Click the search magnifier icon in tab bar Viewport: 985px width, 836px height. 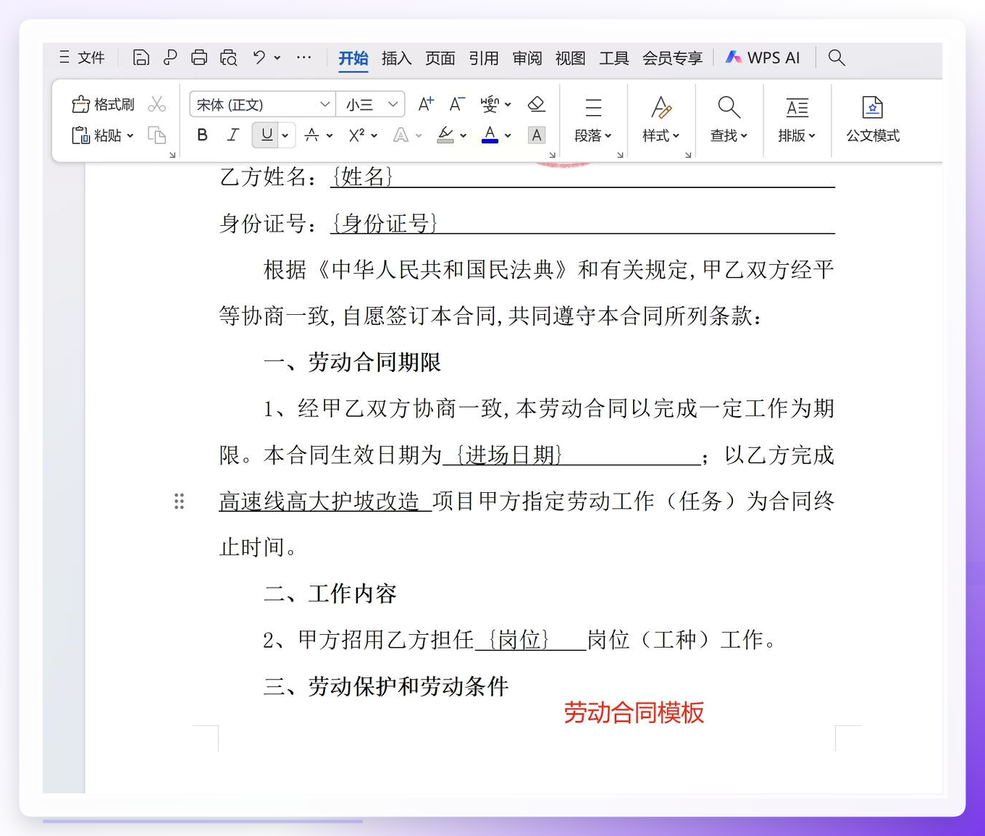click(x=837, y=58)
